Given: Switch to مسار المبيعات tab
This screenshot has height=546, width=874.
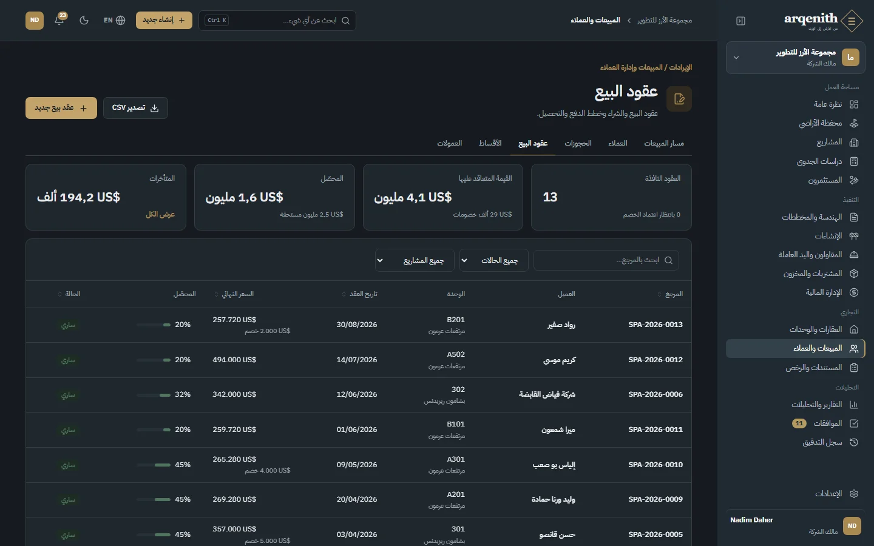Looking at the screenshot, I should tap(664, 143).
